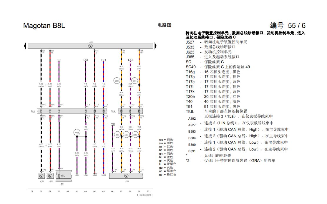Click the J623 engine control unit symbol
Image resolution: width=327 pixels, height=204 pixels.
tap(90, 46)
